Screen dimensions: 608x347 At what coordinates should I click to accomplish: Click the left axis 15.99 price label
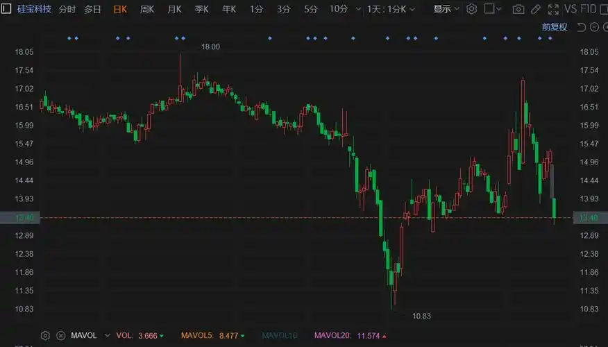tap(24, 125)
